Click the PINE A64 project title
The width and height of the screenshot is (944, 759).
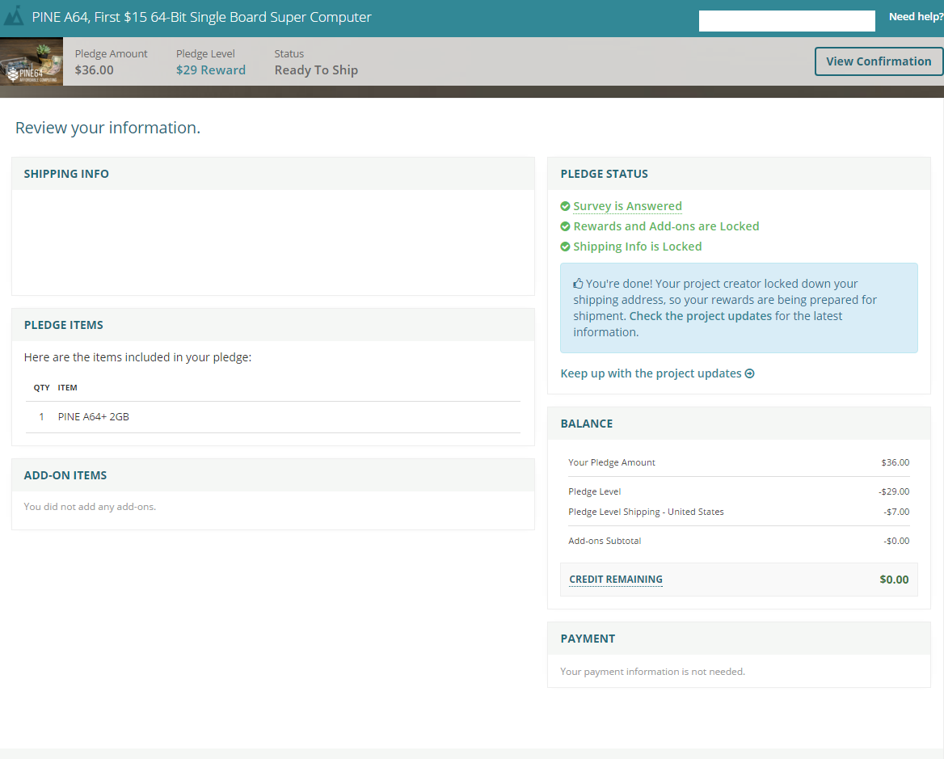[x=202, y=17]
